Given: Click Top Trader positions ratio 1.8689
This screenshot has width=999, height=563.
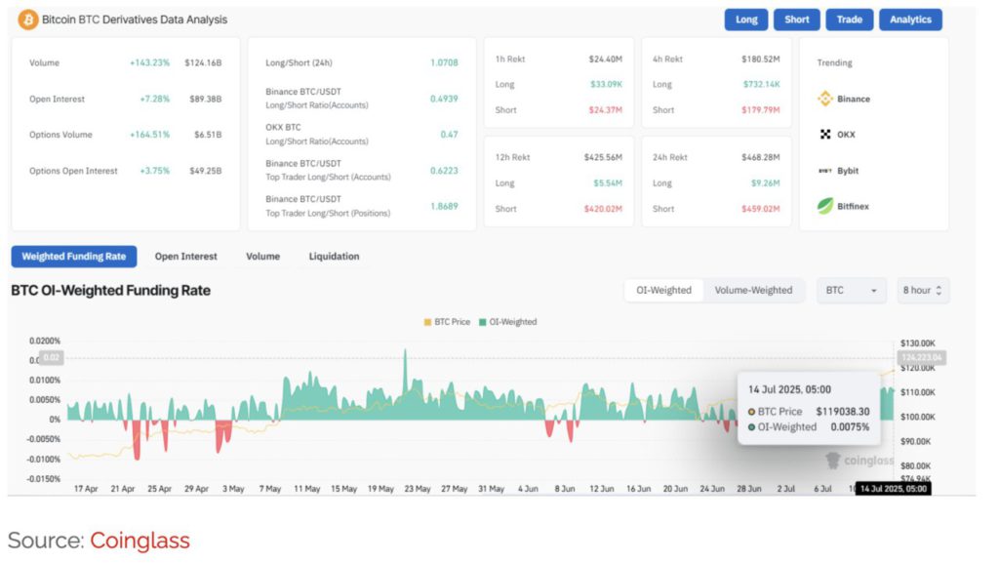Looking at the screenshot, I should (444, 206).
